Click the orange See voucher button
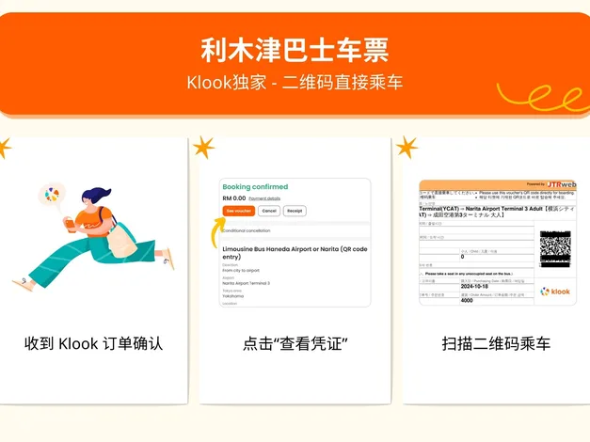This screenshot has height=442, width=590. pyautogui.click(x=239, y=211)
